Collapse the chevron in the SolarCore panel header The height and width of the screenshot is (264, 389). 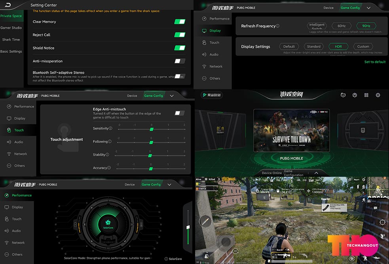pyautogui.click(x=169, y=184)
